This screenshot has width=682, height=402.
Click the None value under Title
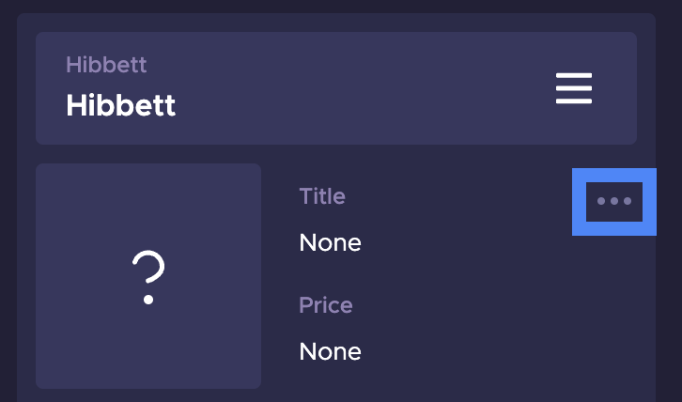coord(330,242)
